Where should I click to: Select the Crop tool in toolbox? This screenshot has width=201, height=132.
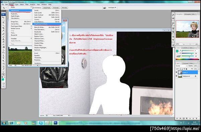coord(3,28)
